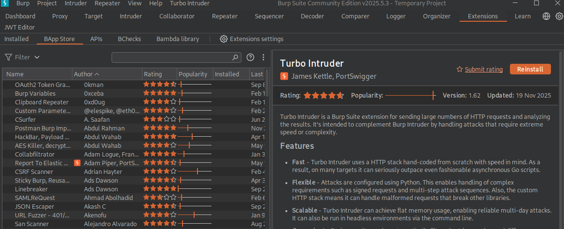Click the Extensions settings gear

click(x=224, y=39)
